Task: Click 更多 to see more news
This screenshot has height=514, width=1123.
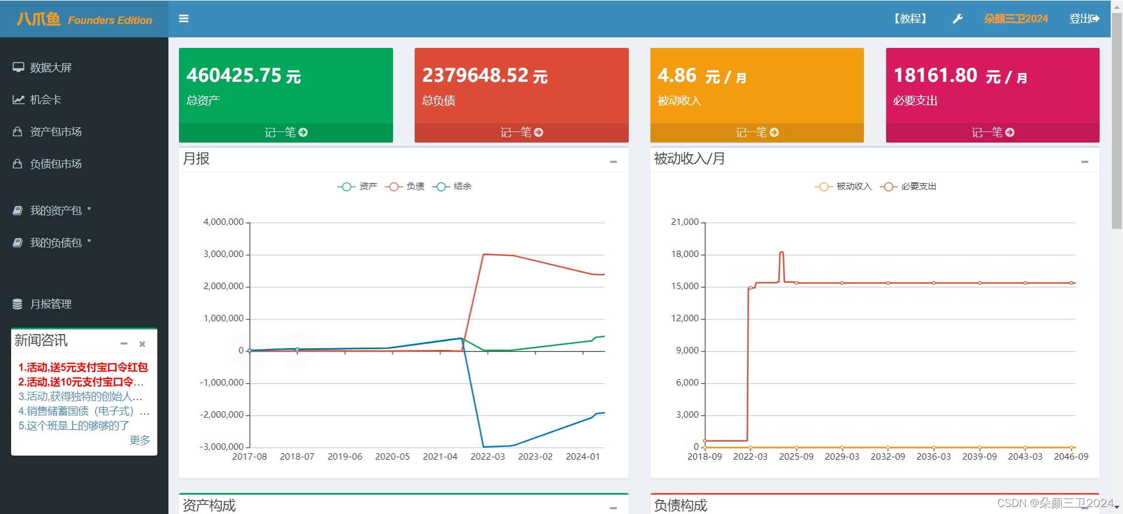Action: (x=140, y=440)
